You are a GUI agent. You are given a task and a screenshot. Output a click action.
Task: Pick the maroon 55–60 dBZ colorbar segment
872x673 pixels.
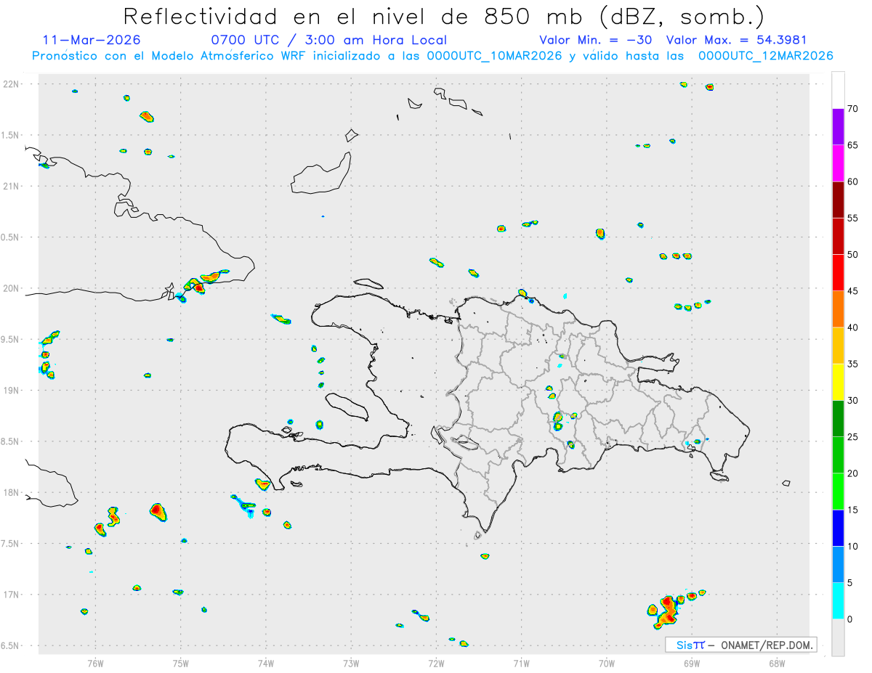tap(839, 200)
